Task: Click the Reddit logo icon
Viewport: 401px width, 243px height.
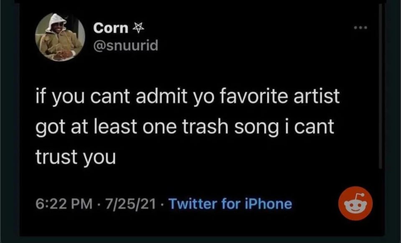Action: click(355, 203)
